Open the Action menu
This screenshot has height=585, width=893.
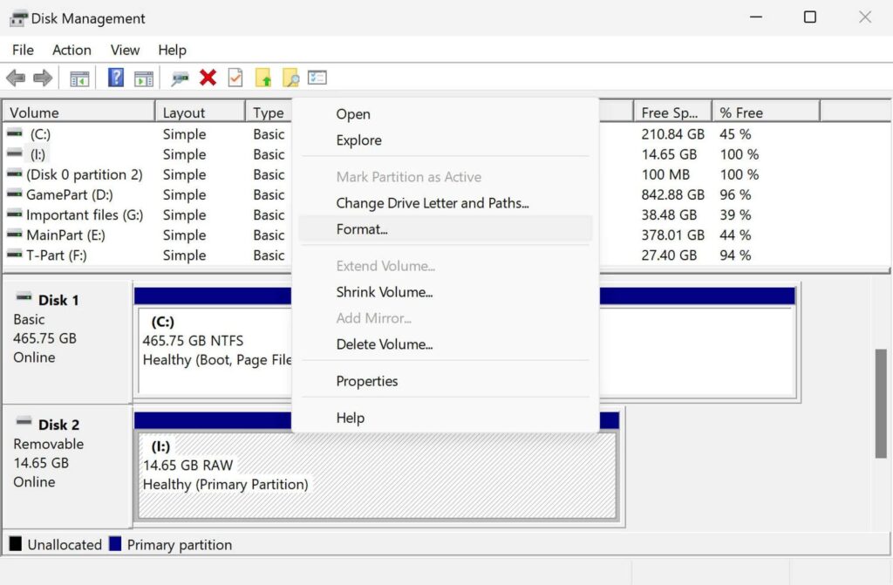72,50
